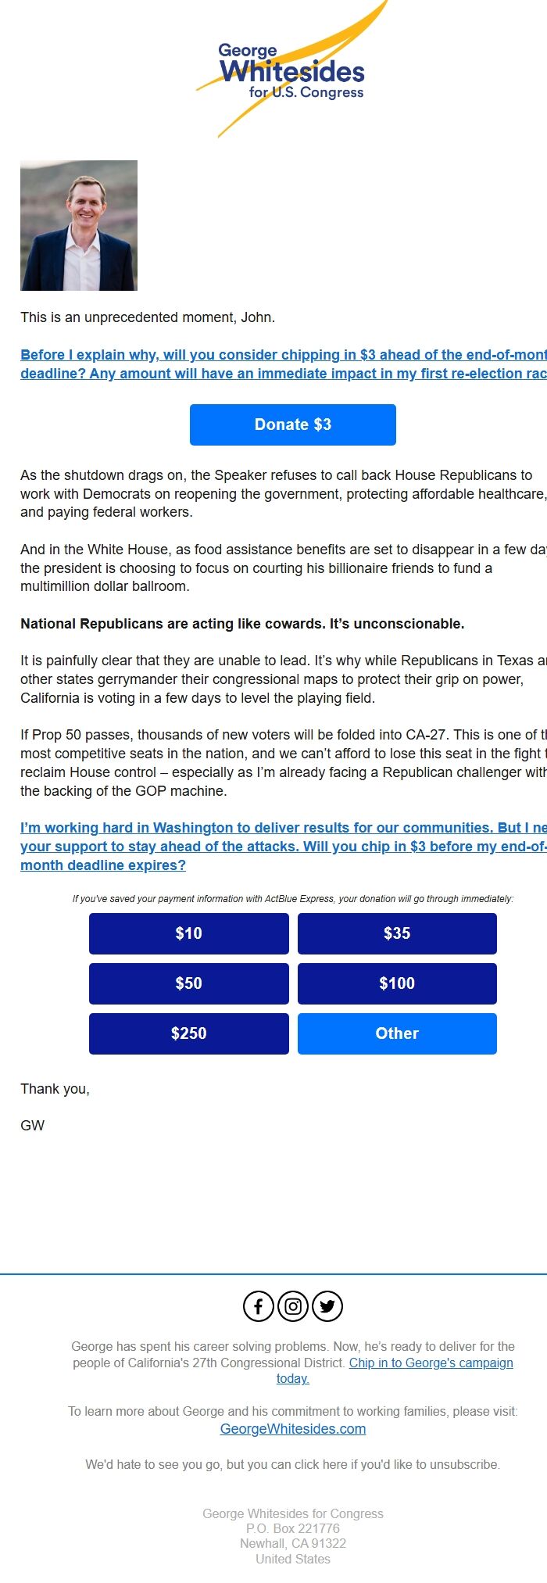This screenshot has width=547, height=1583.
Task: Select the $250 donation amount
Action: pos(189,1033)
